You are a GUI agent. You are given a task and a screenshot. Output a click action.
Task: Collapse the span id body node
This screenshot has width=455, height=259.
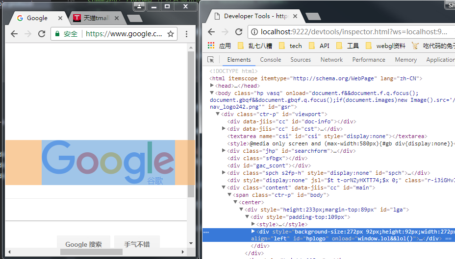pos(229,195)
